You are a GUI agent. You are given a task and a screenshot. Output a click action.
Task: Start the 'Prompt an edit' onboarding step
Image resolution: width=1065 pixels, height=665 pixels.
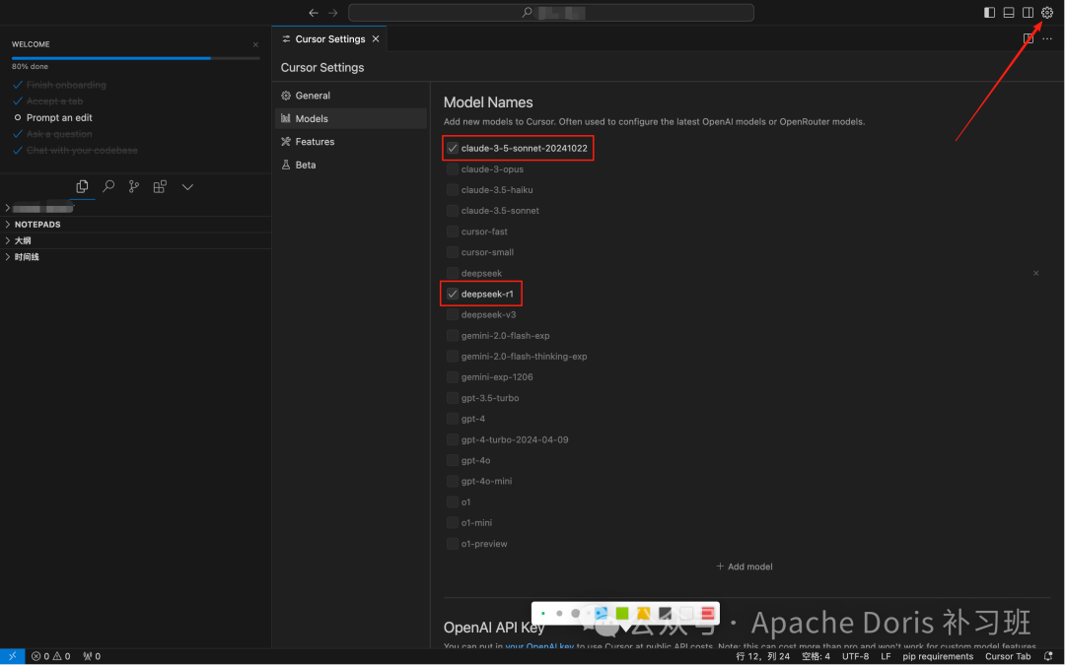point(59,117)
